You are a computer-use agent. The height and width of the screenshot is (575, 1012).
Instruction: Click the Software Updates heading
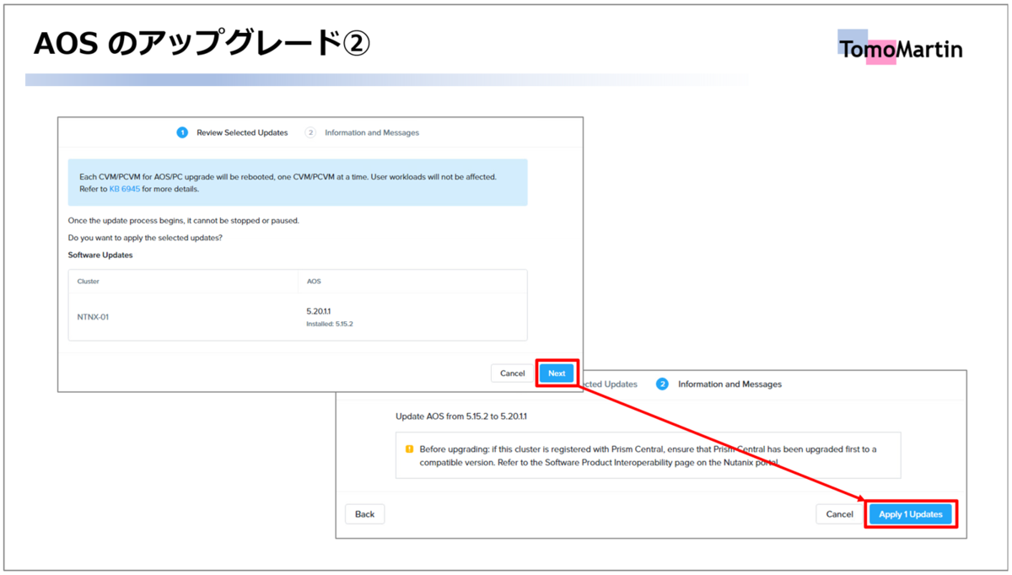tap(100, 255)
